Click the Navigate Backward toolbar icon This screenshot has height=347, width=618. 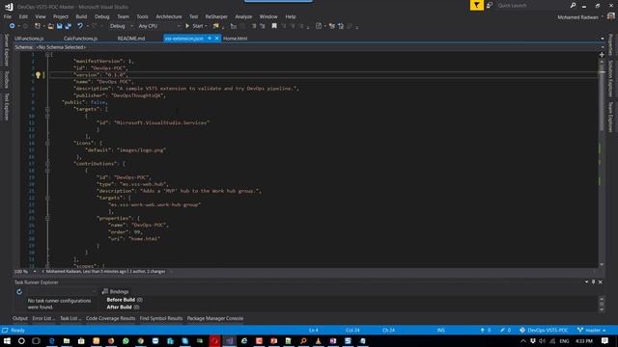coord(13,26)
